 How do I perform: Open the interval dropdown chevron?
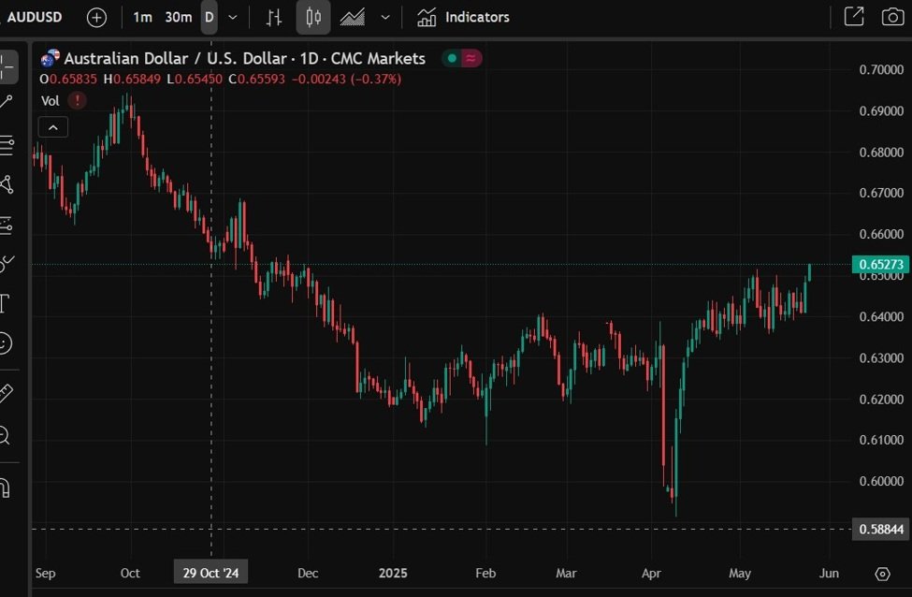coord(232,17)
